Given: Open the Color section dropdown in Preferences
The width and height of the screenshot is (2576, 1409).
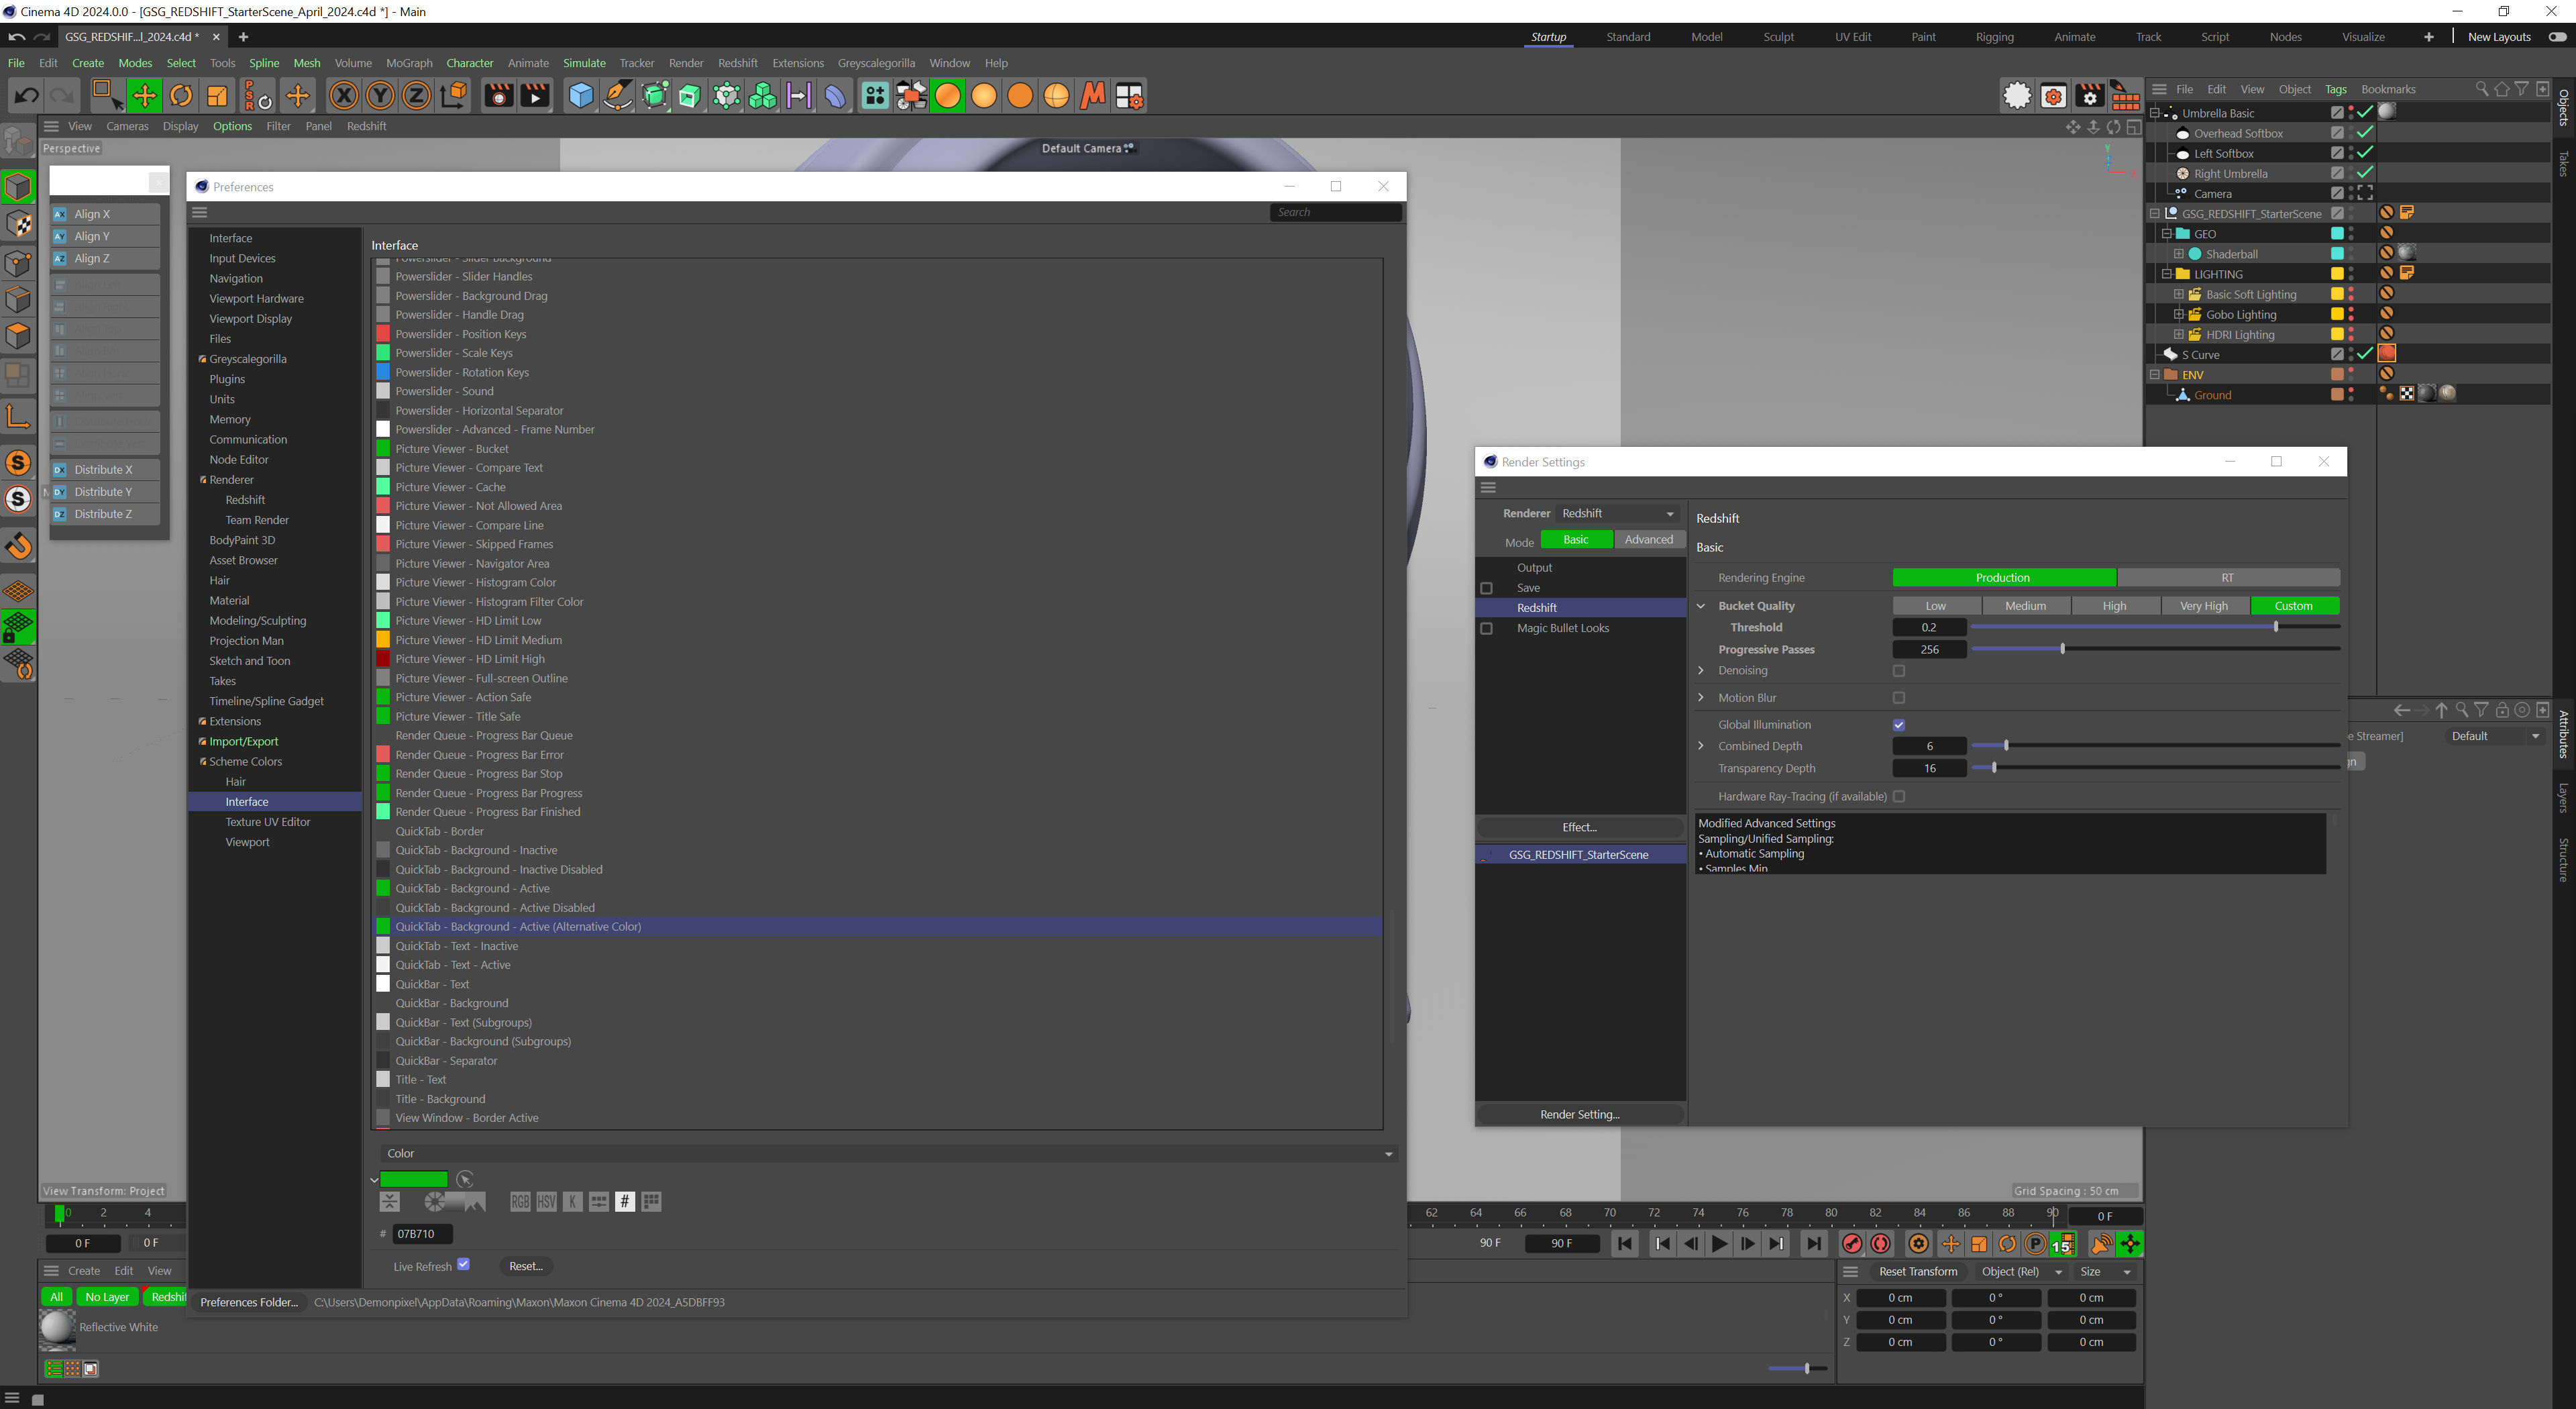Looking at the screenshot, I should (x=888, y=1154).
